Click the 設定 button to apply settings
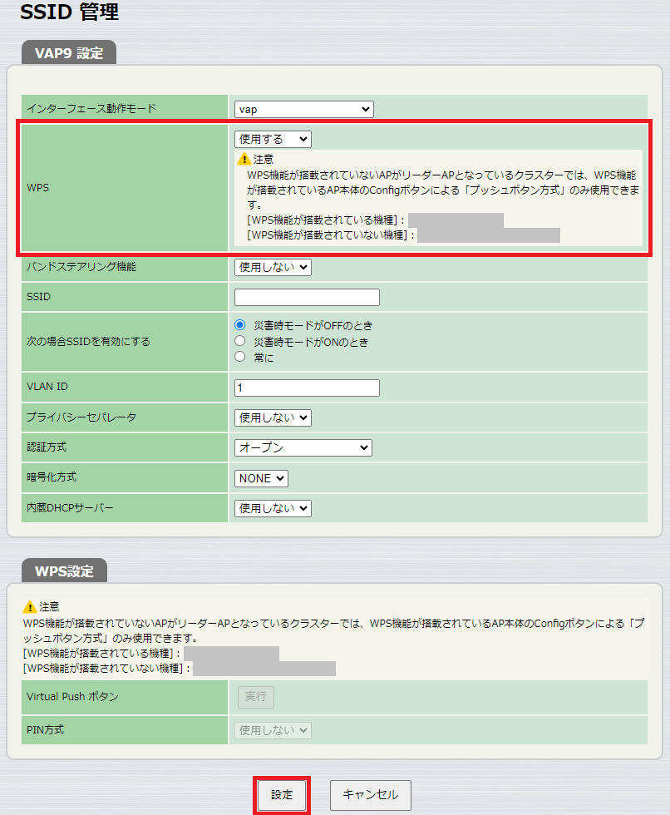670x815 pixels. pos(282,795)
